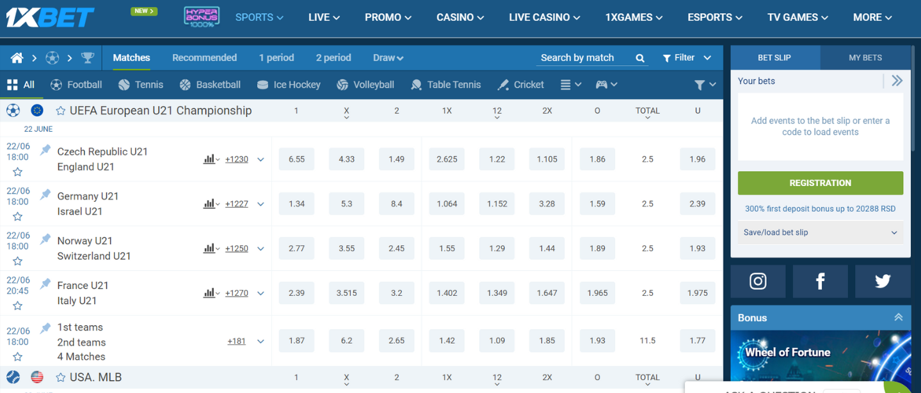Expand markets for Czech Republic U21 match
Viewport: 921px width, 393px height.
260,160
